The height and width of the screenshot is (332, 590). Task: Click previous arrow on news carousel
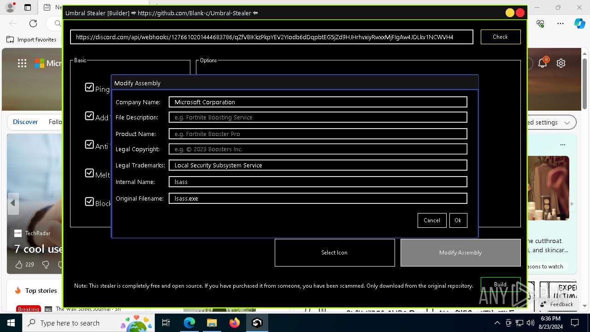(x=13, y=203)
